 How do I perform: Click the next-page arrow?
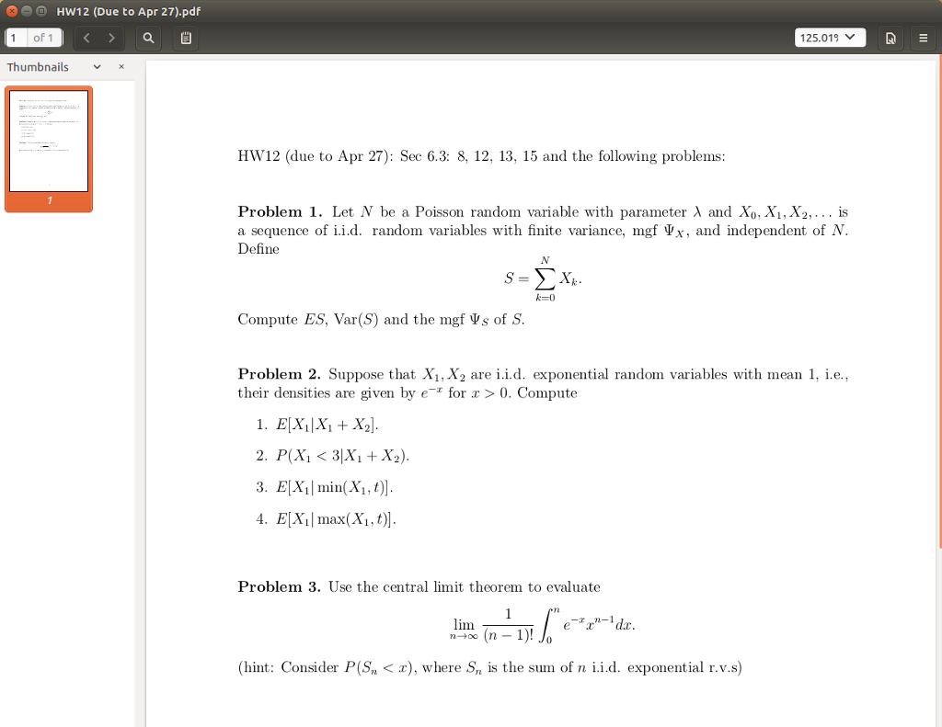tap(109, 38)
